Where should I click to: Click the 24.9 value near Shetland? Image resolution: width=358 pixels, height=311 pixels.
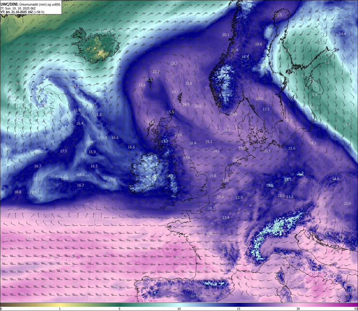pos(186,105)
